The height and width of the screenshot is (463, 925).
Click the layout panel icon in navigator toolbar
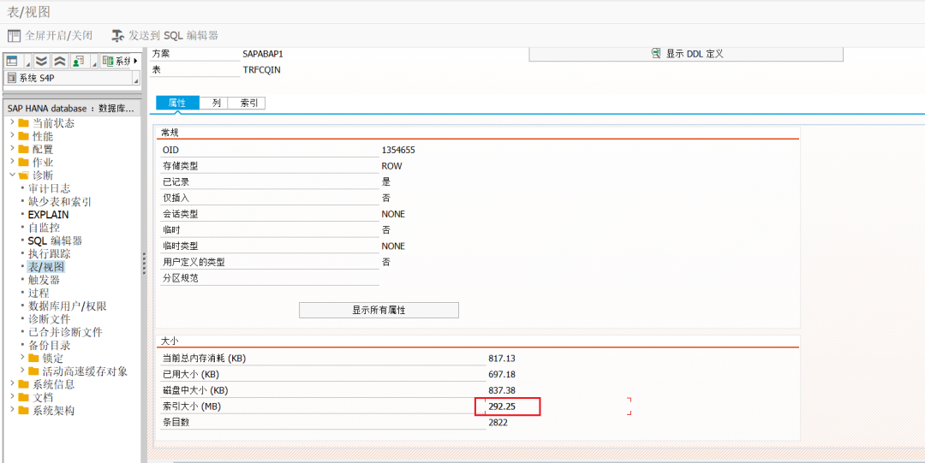click(14, 62)
